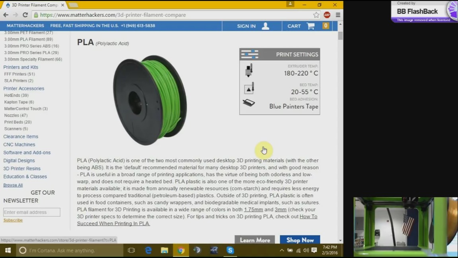
Task: Click the shopping cart icon
Action: 311,26
